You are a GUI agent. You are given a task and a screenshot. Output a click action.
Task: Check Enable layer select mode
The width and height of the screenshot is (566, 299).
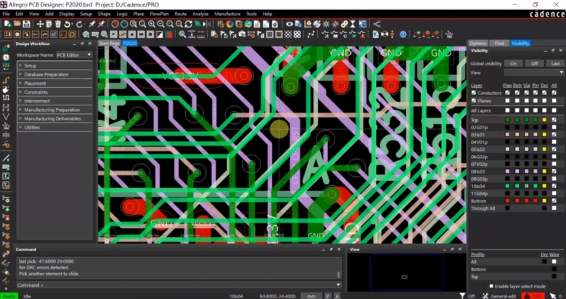[x=491, y=286]
